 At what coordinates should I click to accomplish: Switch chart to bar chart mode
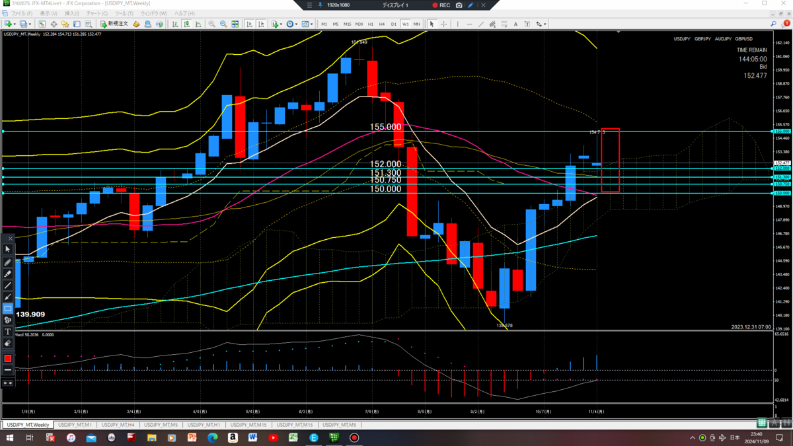click(175, 24)
